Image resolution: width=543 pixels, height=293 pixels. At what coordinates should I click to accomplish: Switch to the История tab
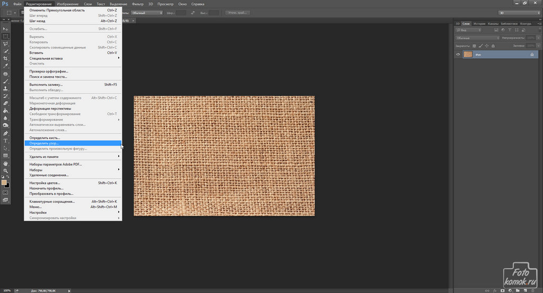pos(479,23)
